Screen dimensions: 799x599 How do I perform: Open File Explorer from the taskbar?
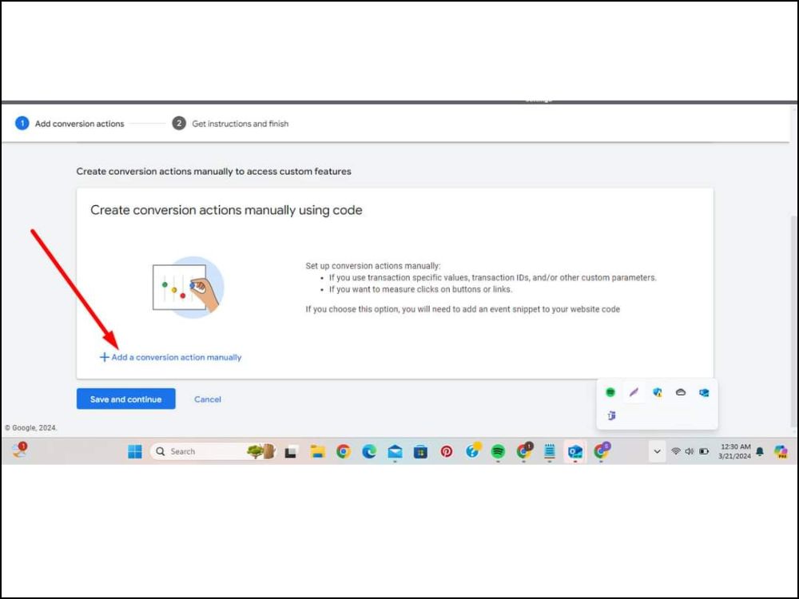coord(317,451)
